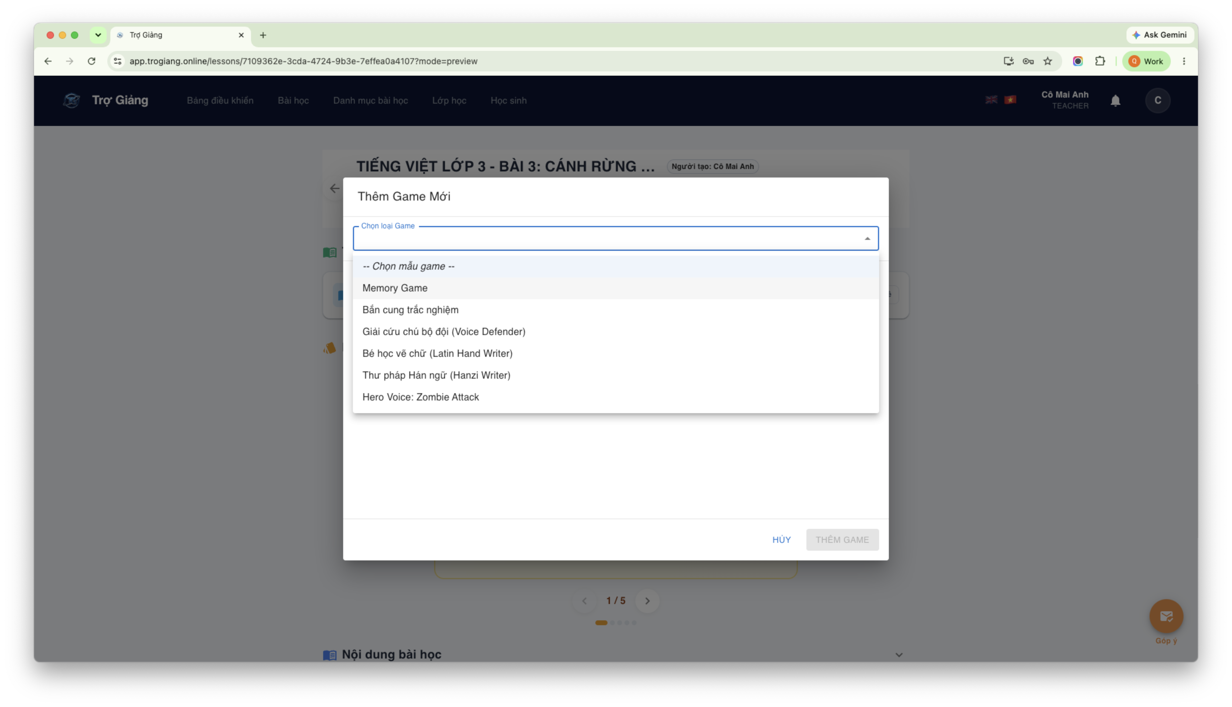The width and height of the screenshot is (1232, 707).
Task: Open Danh mục bài học page
Action: (x=370, y=101)
